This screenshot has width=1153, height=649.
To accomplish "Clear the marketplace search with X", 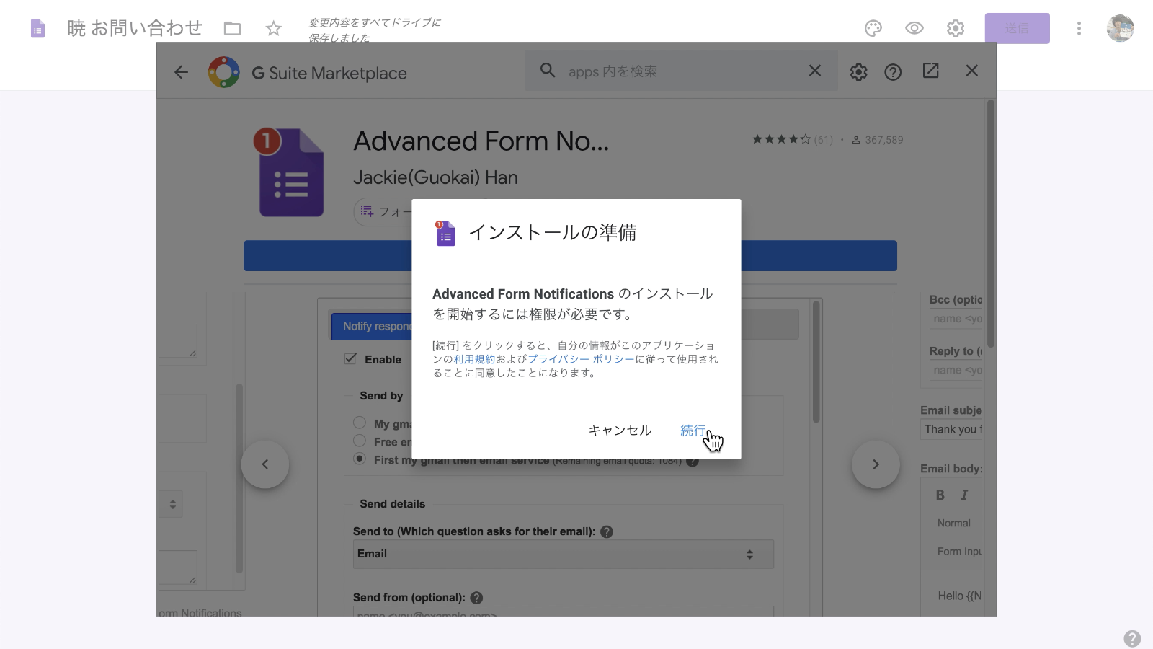I will tap(815, 71).
